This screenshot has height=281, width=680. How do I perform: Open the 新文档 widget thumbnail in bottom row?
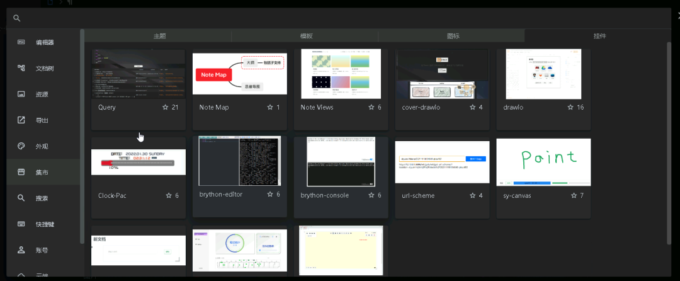coord(139,251)
